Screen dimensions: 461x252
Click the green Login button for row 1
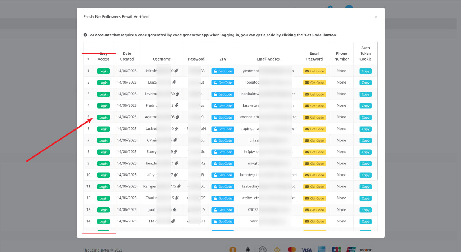(103, 71)
